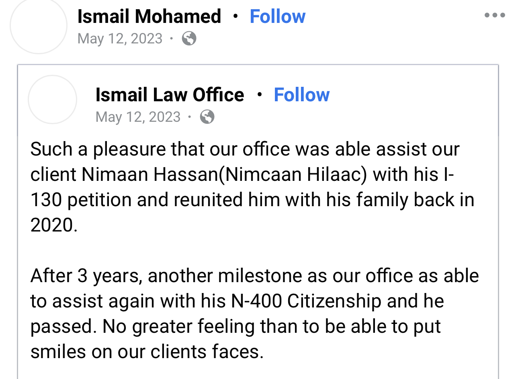Click the 'N-400 Citizenship' text in the post
The image size is (516, 379).
pyautogui.click(x=306, y=301)
